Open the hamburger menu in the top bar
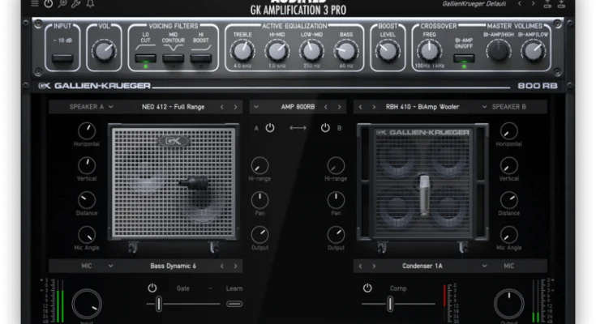The width and height of the screenshot is (596, 324). coord(33,4)
